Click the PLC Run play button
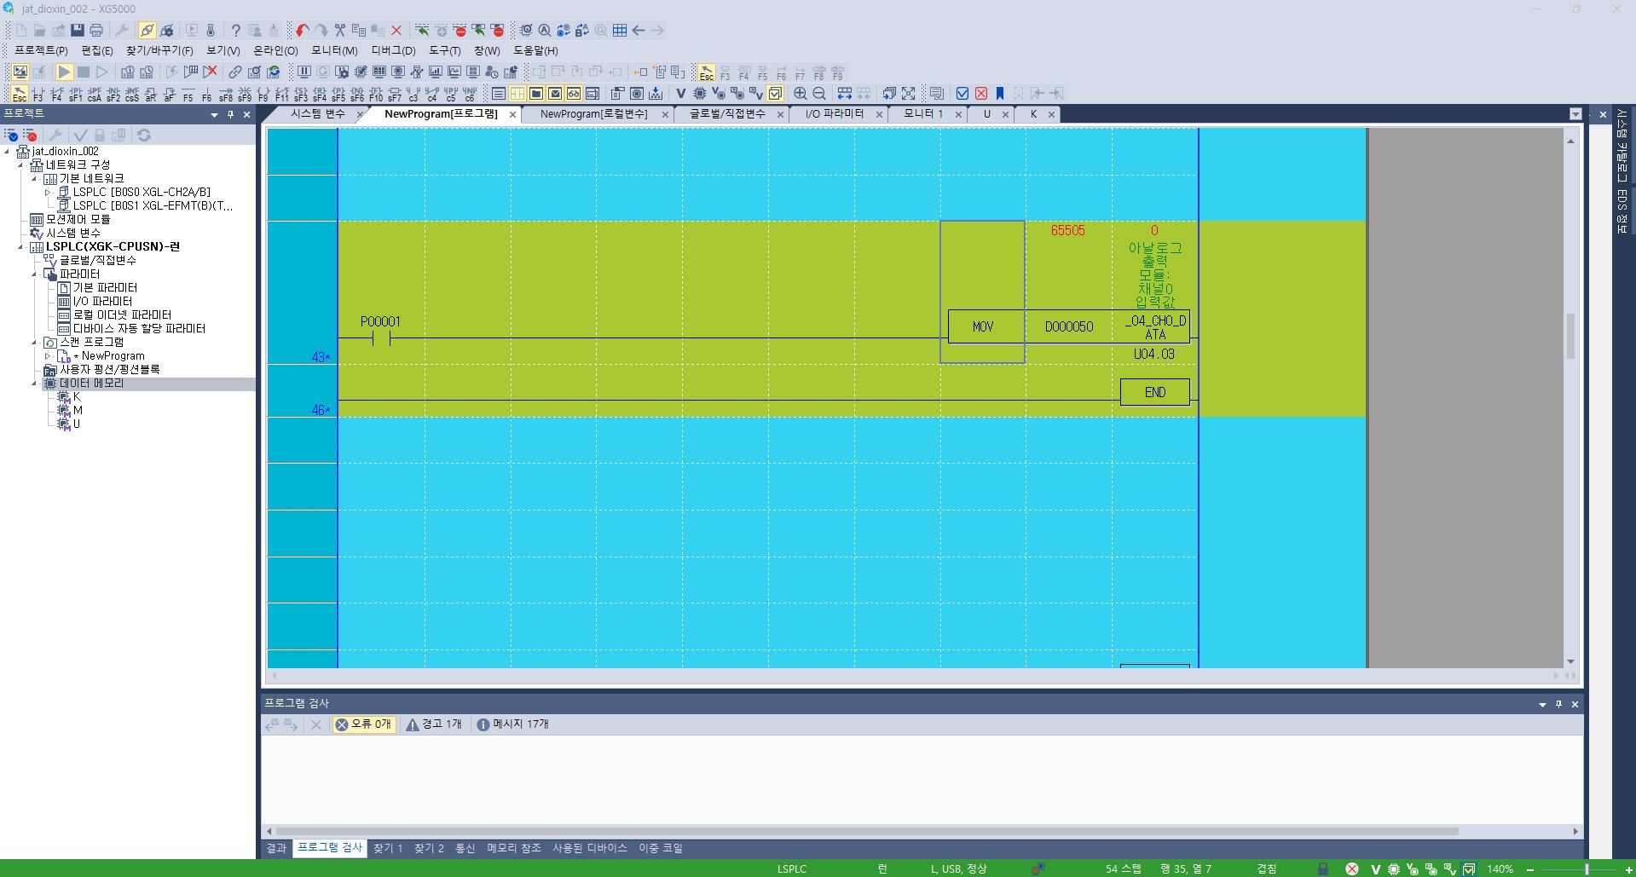 tap(64, 72)
